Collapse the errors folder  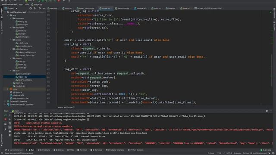pos(10,40)
